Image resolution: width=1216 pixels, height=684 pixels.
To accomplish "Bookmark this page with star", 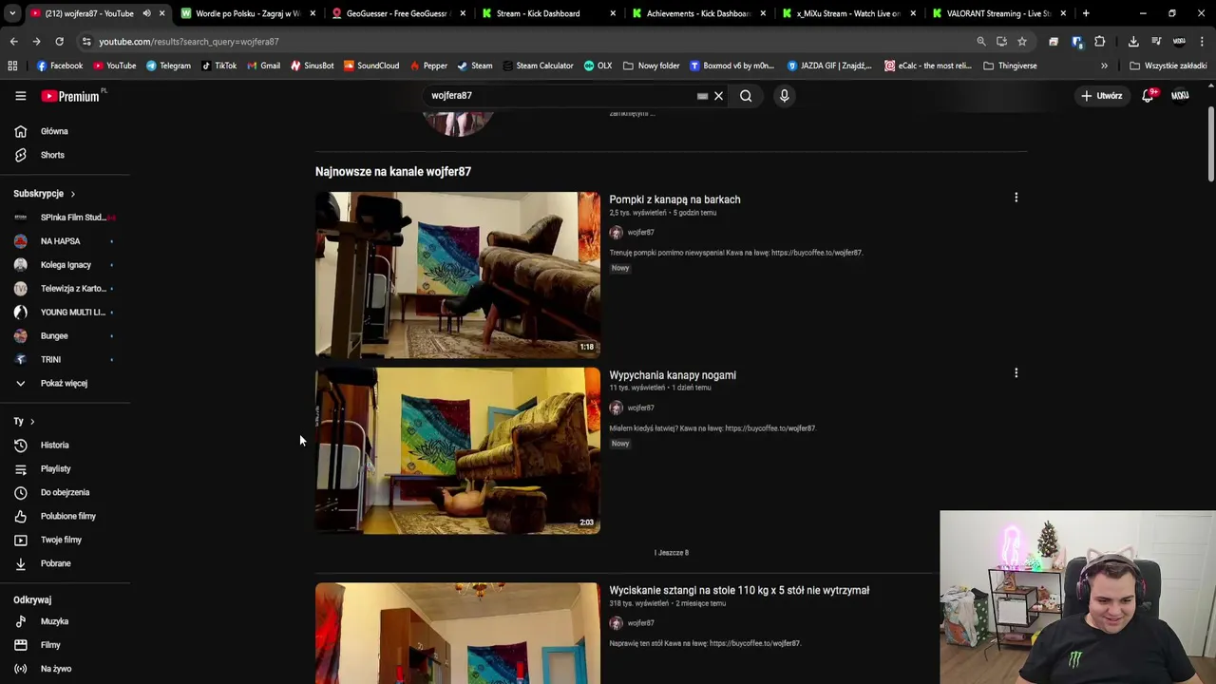I will (x=1022, y=42).
